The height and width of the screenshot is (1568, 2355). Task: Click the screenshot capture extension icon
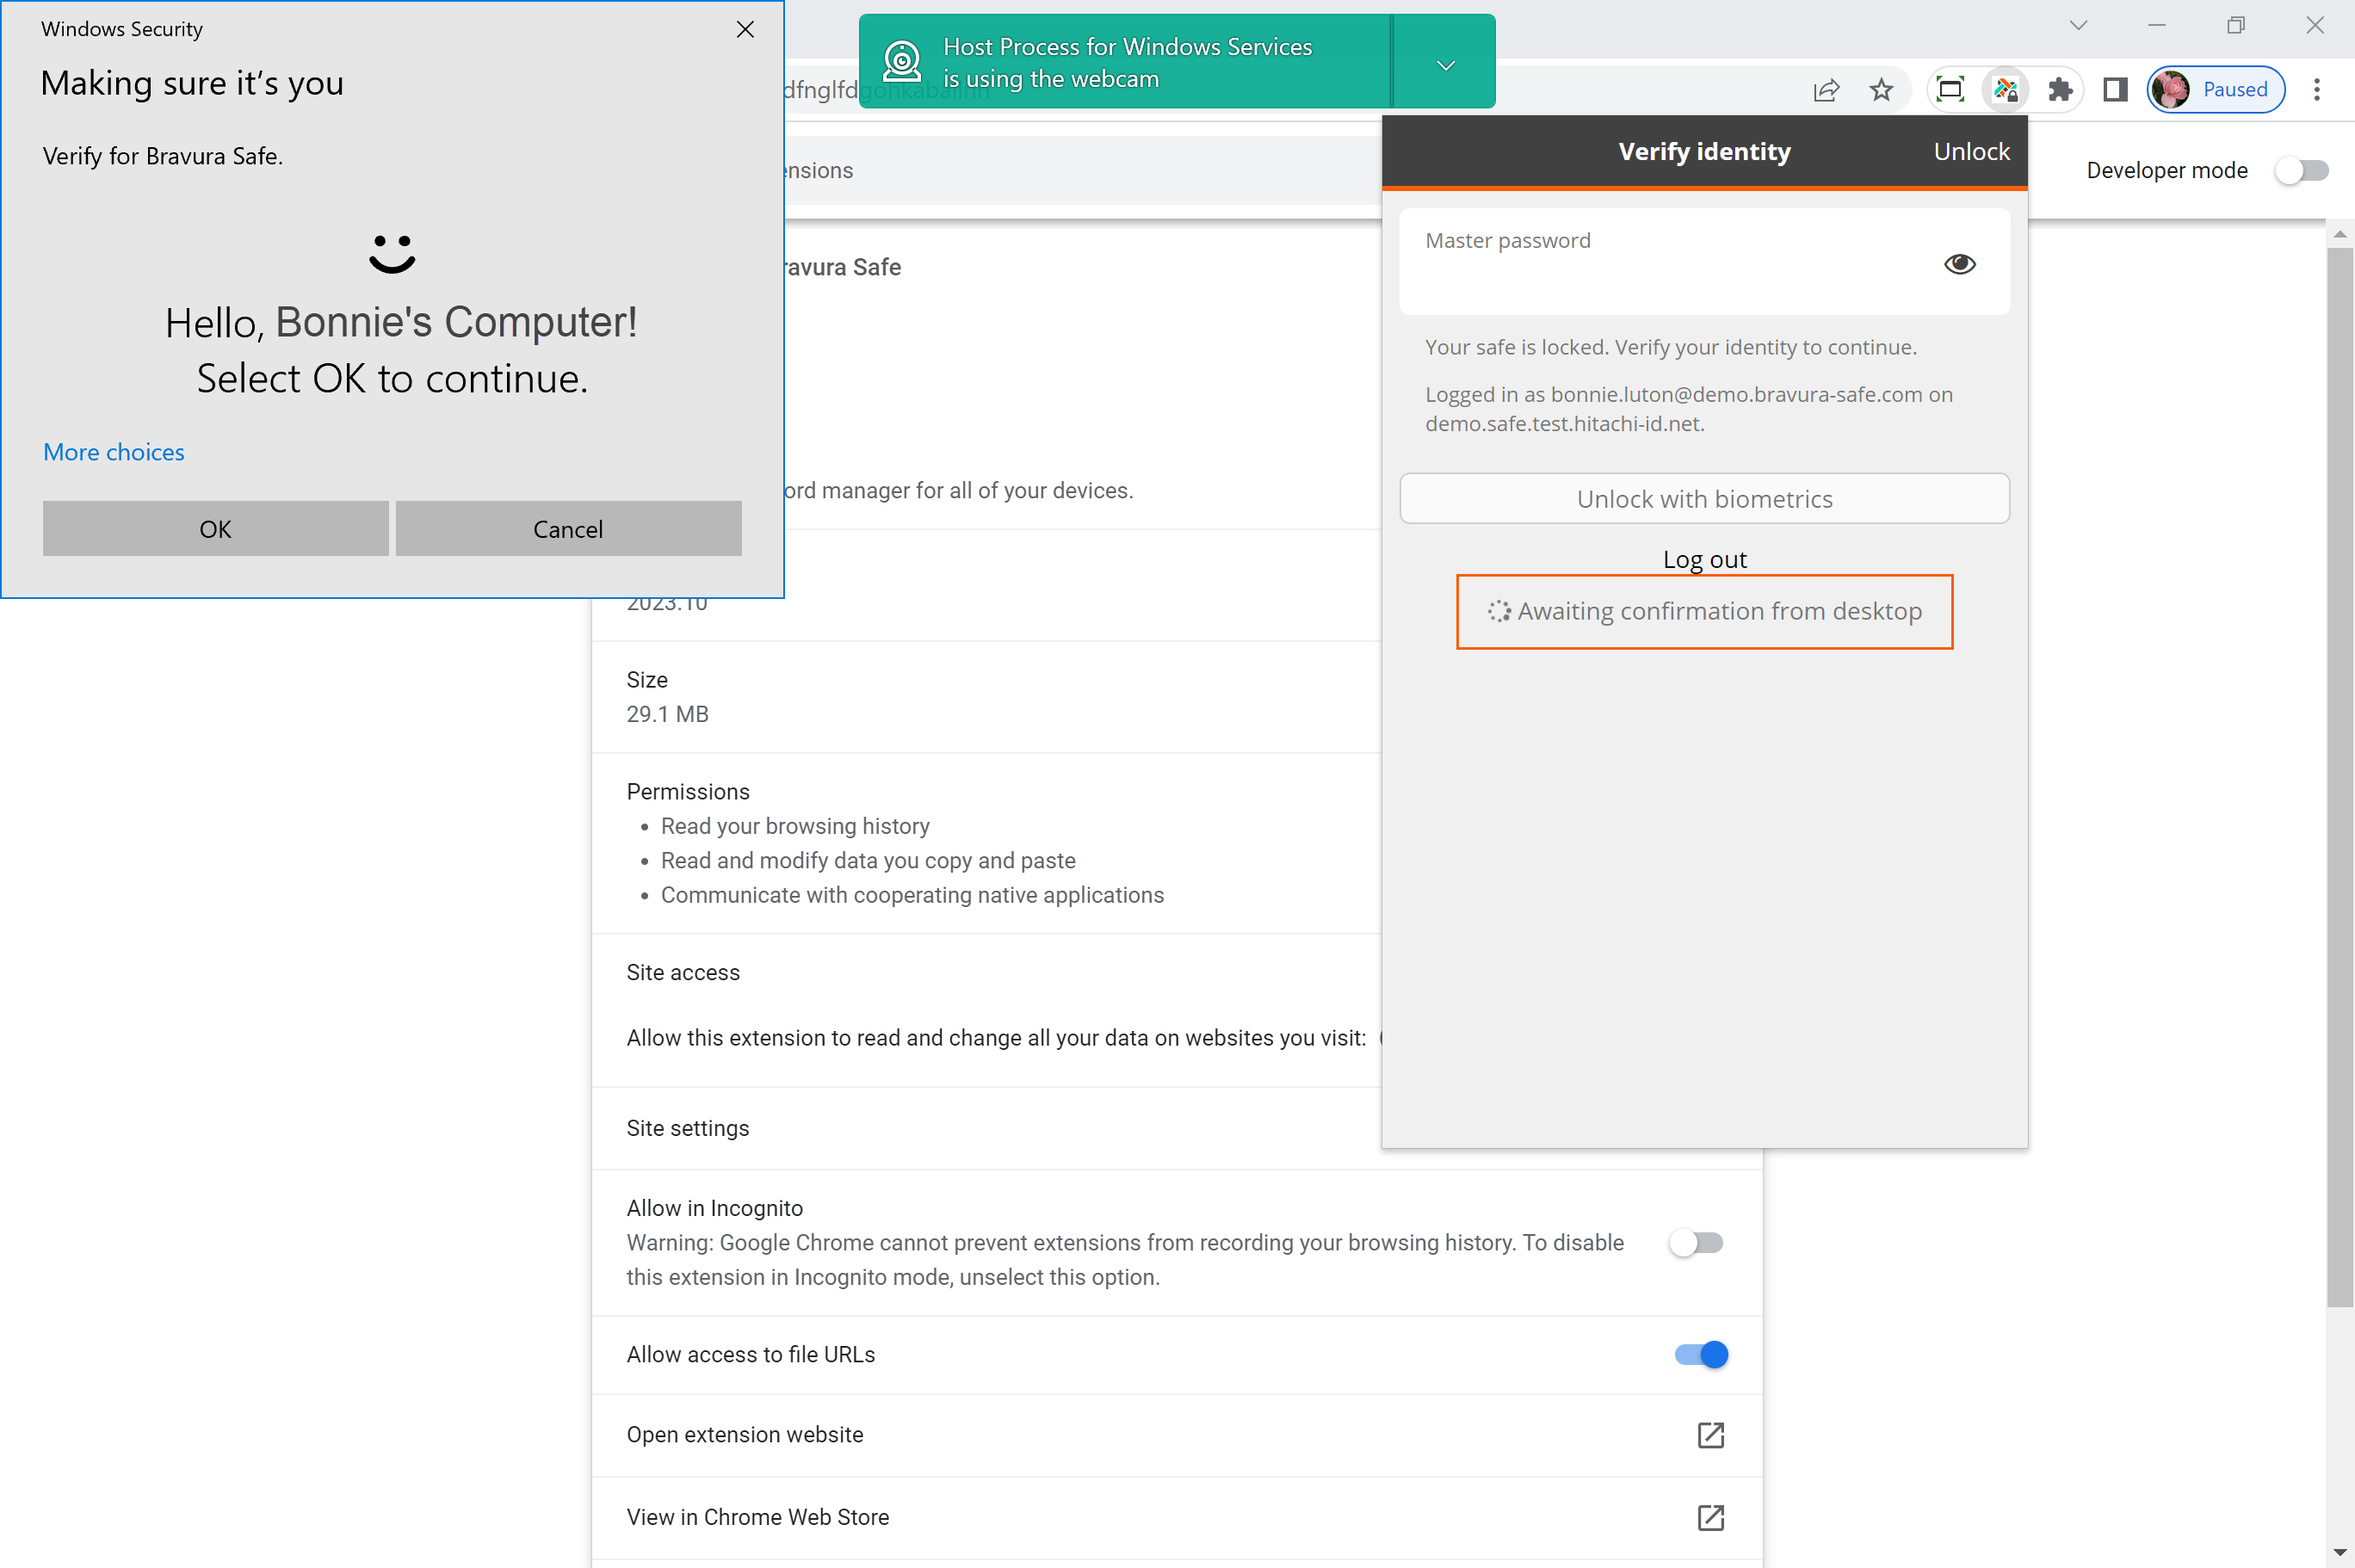tap(1950, 90)
